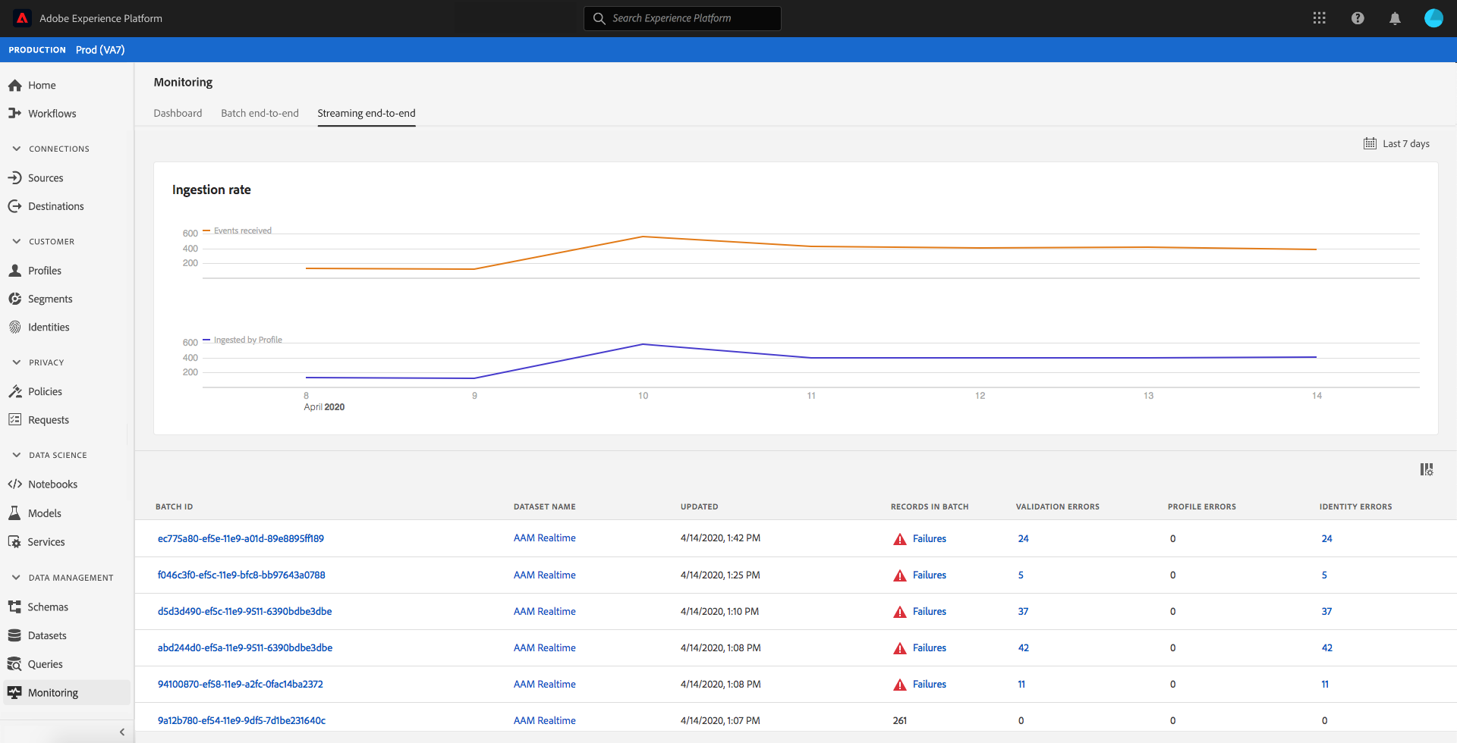The width and height of the screenshot is (1457, 743).
Task: Click the column settings icon above table
Action: 1426,470
